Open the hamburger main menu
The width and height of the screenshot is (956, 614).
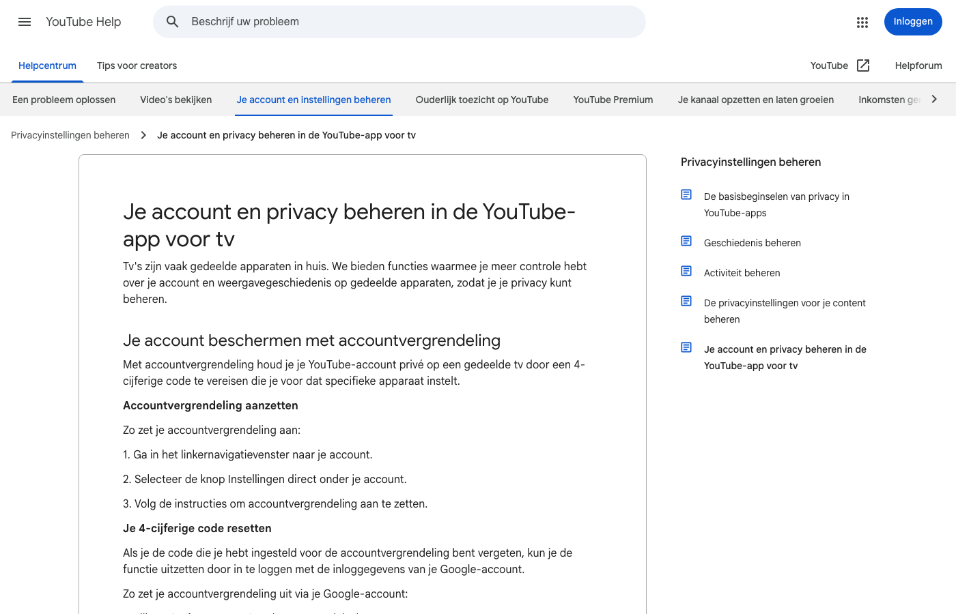[25, 22]
